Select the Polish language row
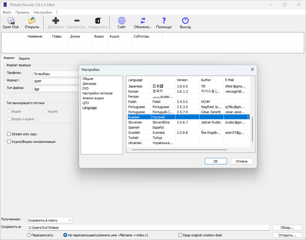306x240 pixels. (188, 102)
